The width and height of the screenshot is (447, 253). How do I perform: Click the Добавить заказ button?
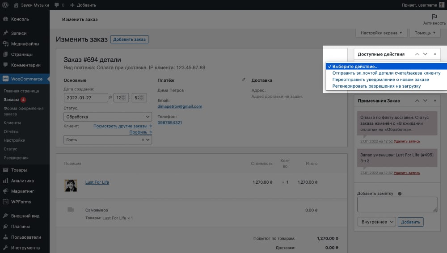(x=130, y=39)
